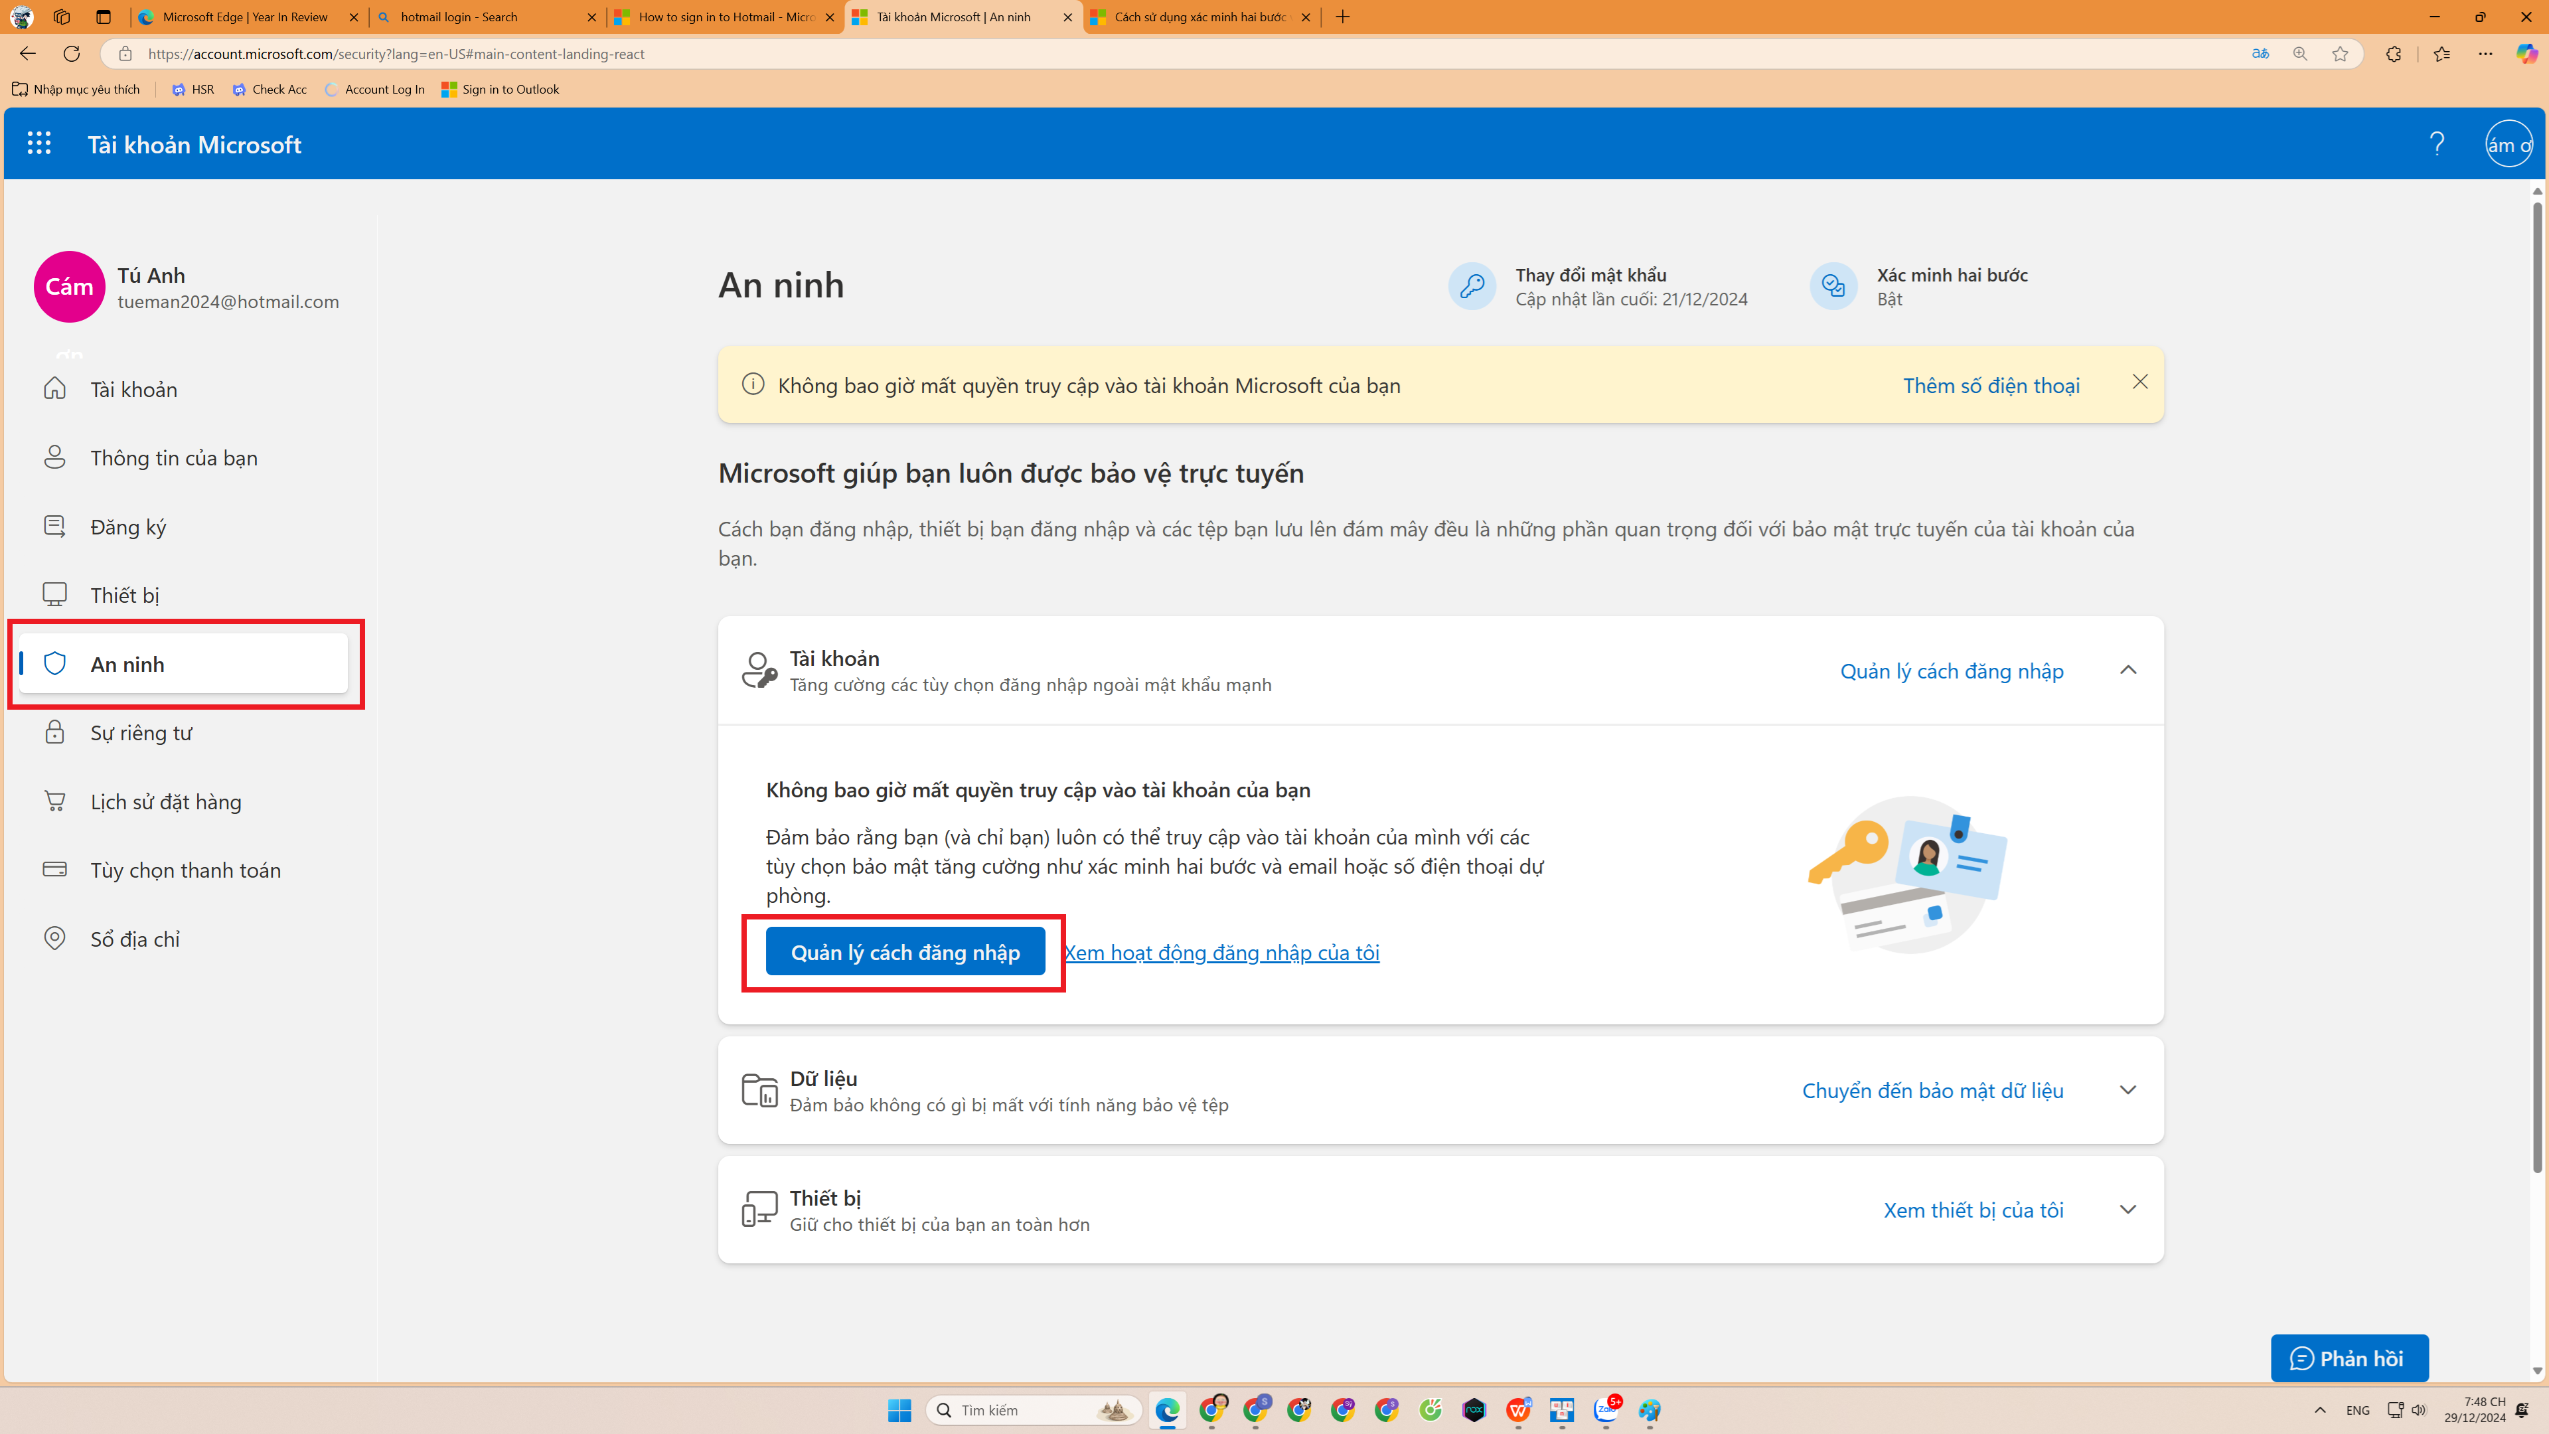Open the tab actions vertical tabs icon

pos(103,17)
